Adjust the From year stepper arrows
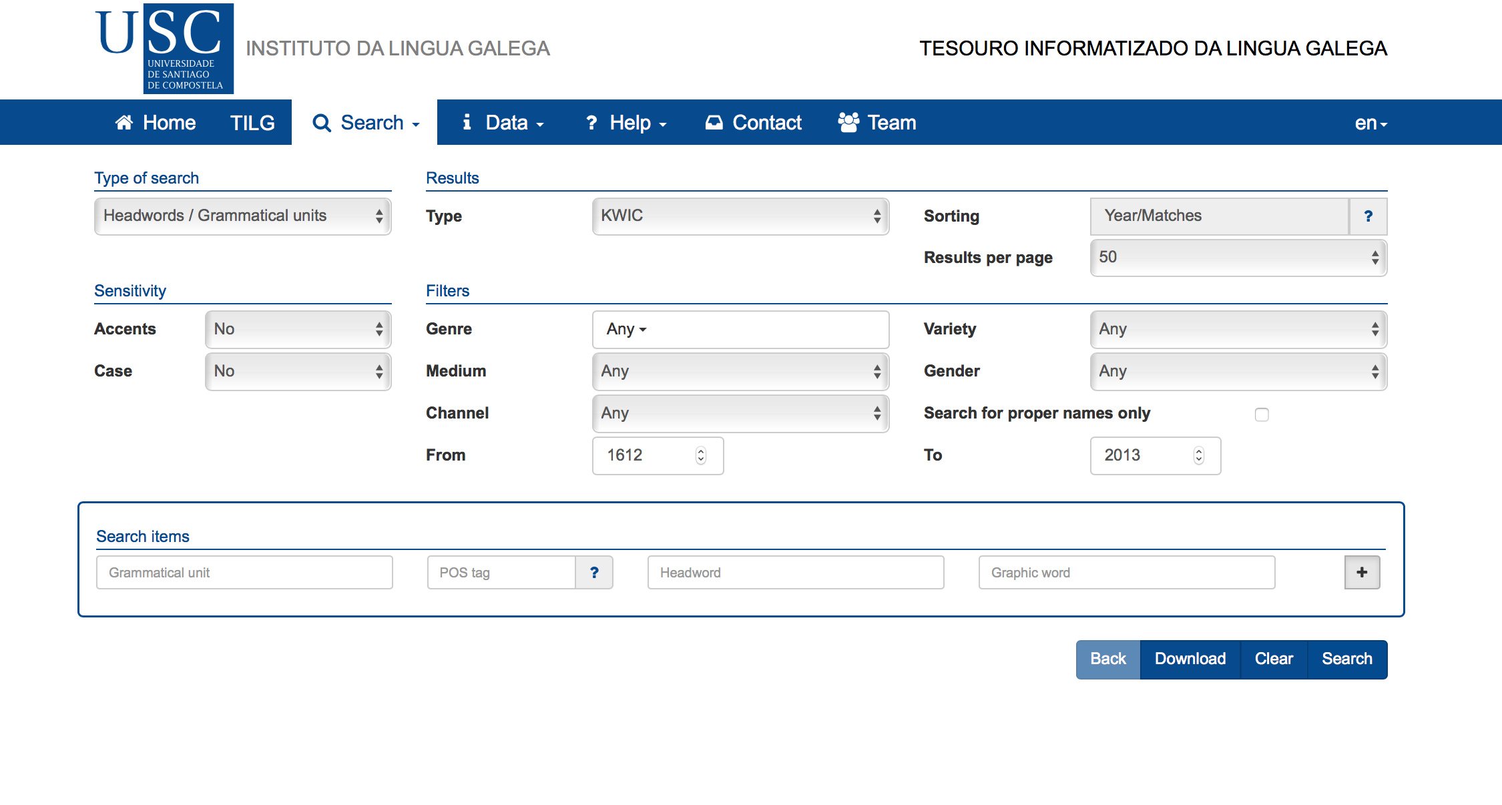 pos(701,455)
